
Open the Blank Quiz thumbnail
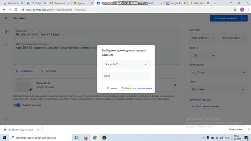point(25,85)
